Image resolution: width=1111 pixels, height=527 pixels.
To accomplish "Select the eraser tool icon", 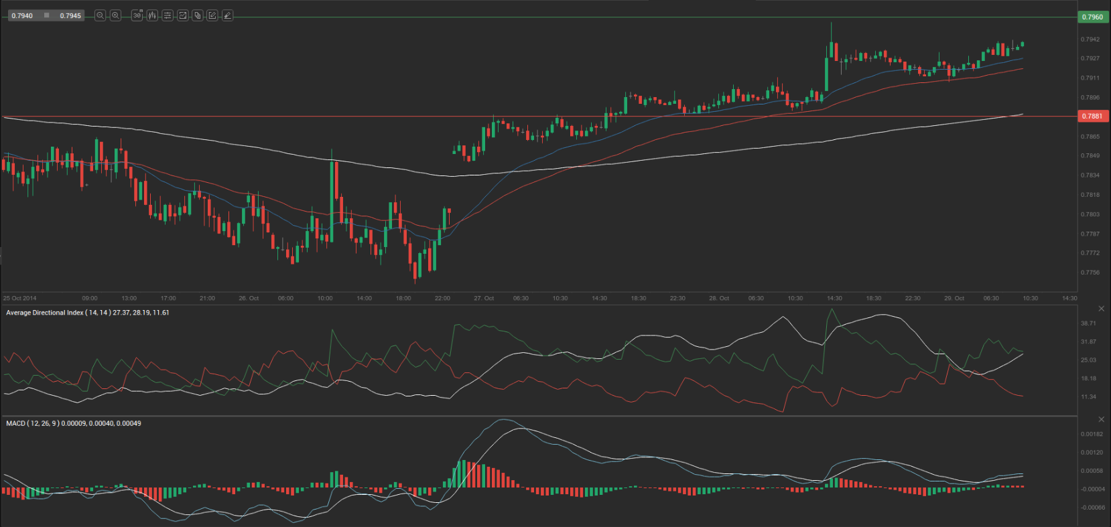I will click(228, 15).
